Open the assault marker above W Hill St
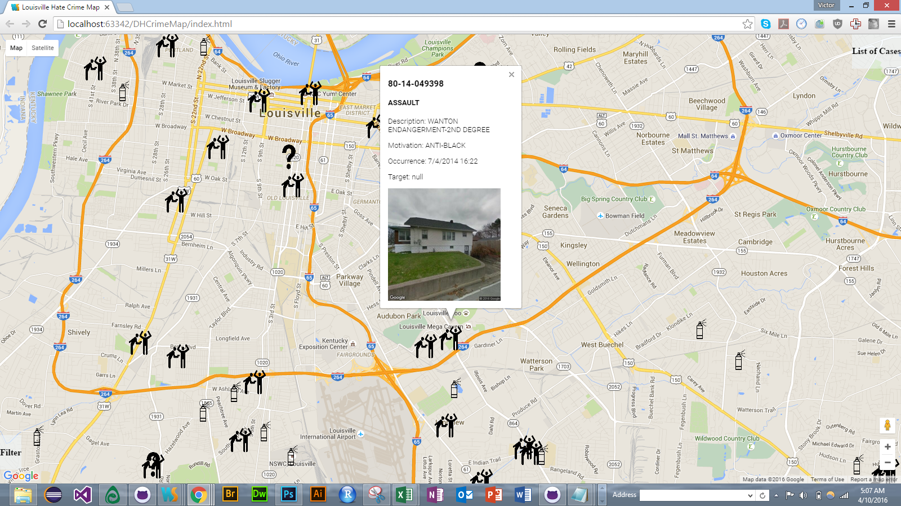Image resolution: width=901 pixels, height=506 pixels. tap(176, 200)
